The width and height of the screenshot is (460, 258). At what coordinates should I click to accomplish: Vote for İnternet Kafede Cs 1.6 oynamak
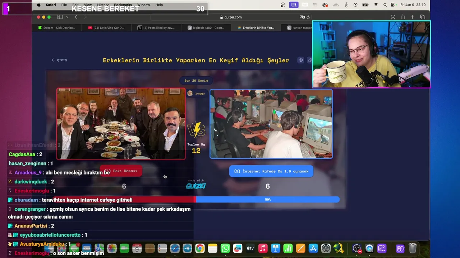(271, 171)
